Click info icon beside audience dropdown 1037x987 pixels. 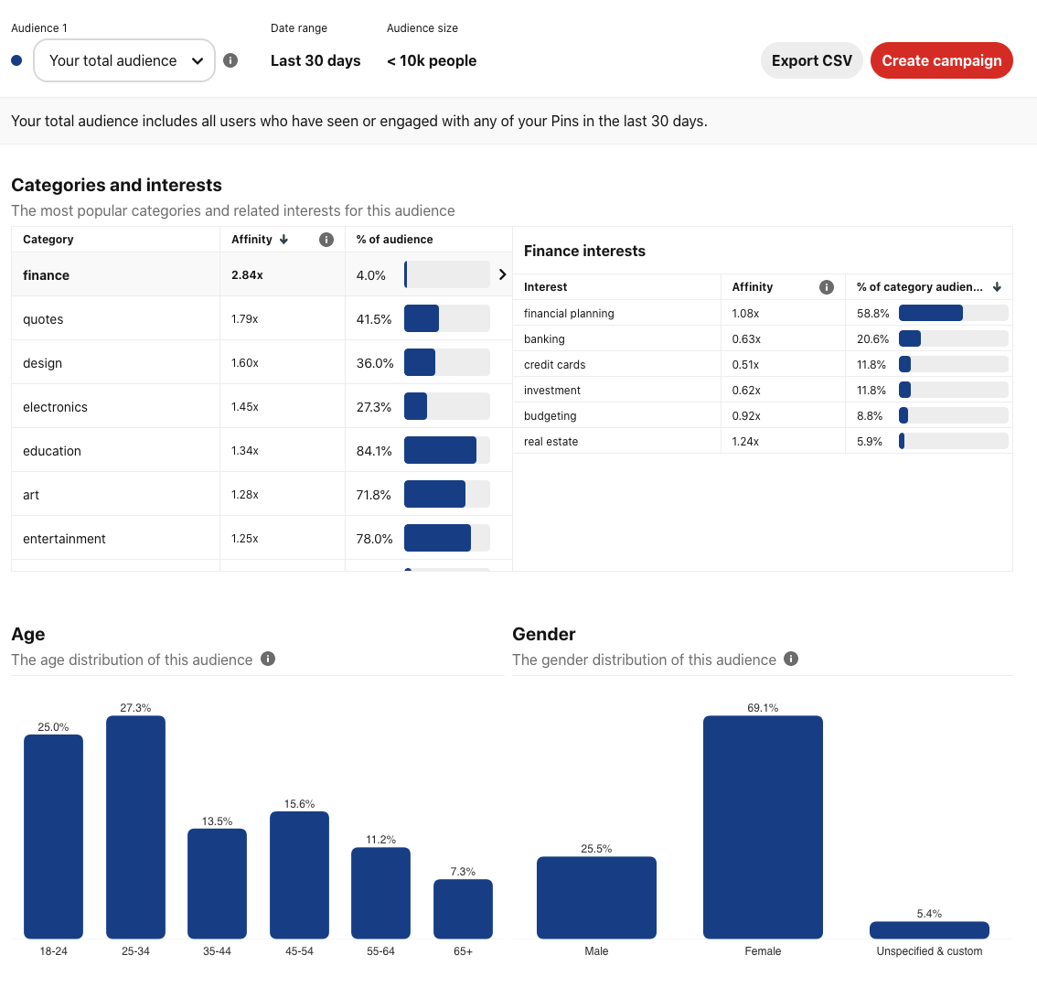230,60
